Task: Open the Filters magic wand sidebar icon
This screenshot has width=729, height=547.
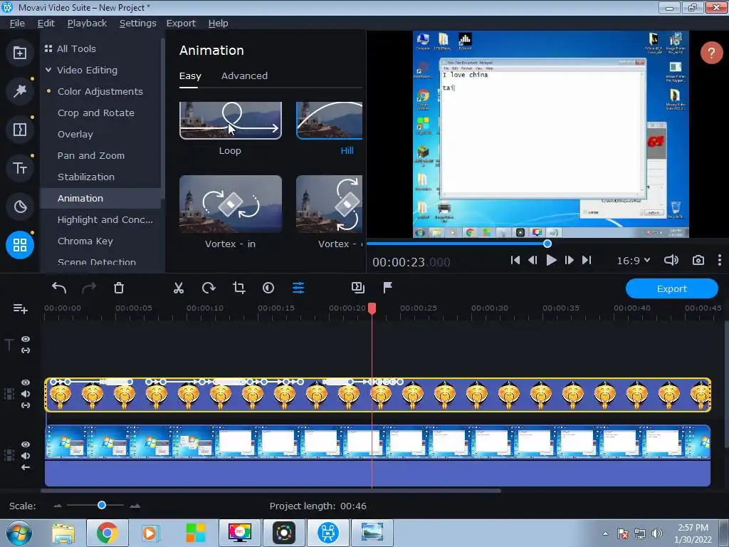Action: point(19,90)
